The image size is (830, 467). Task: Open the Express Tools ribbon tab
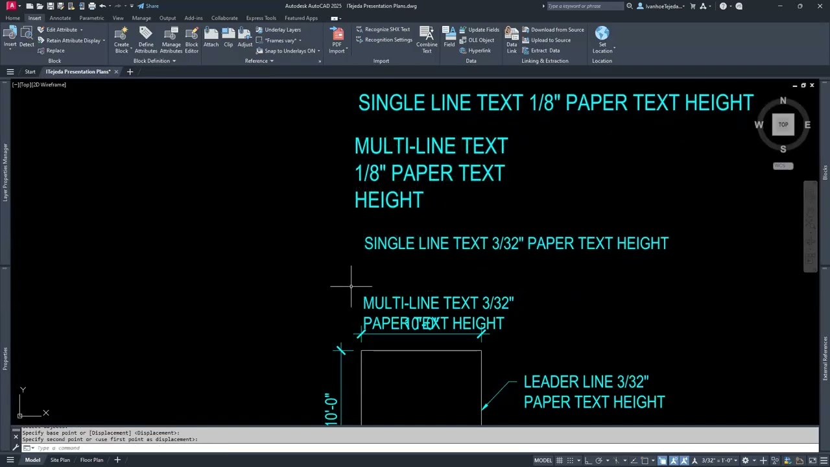pos(261,18)
